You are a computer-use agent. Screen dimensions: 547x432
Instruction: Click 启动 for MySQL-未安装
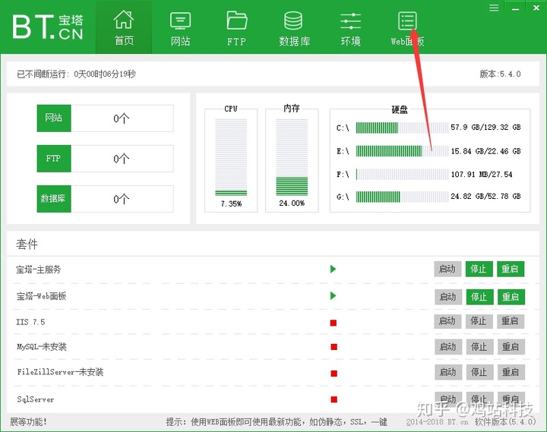[448, 347]
